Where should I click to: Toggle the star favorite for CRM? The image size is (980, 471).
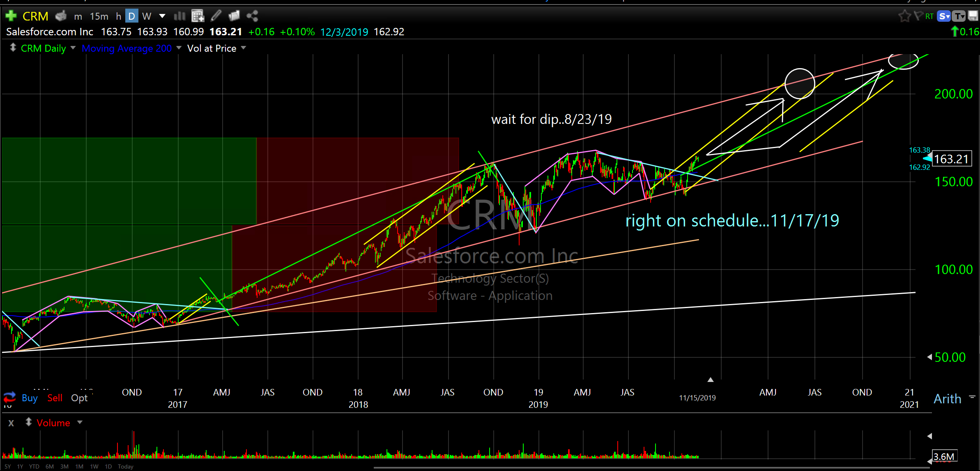[x=904, y=16]
